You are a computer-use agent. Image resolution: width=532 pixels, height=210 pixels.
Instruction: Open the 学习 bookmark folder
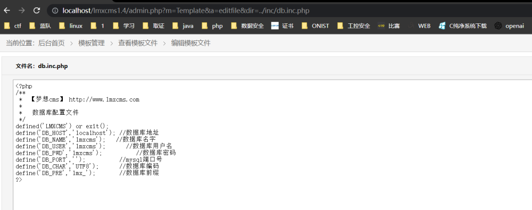(x=124, y=26)
